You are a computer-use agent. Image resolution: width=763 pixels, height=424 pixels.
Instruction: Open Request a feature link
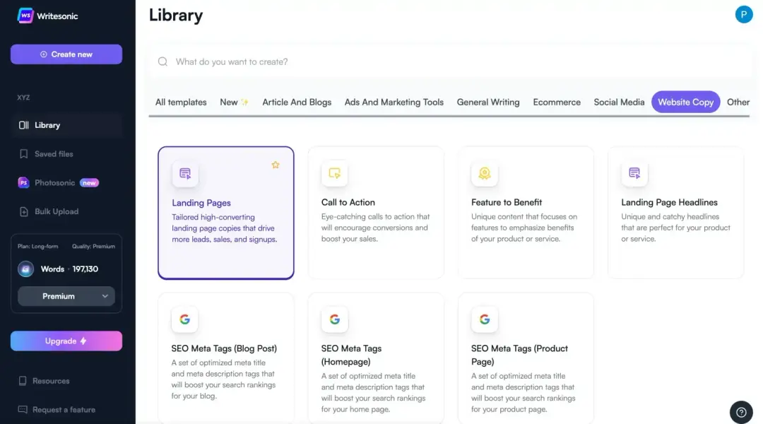[x=64, y=409]
